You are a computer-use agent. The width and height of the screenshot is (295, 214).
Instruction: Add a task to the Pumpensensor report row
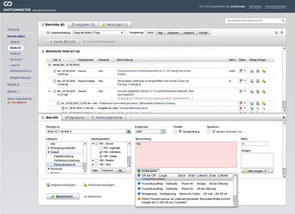click(x=258, y=71)
